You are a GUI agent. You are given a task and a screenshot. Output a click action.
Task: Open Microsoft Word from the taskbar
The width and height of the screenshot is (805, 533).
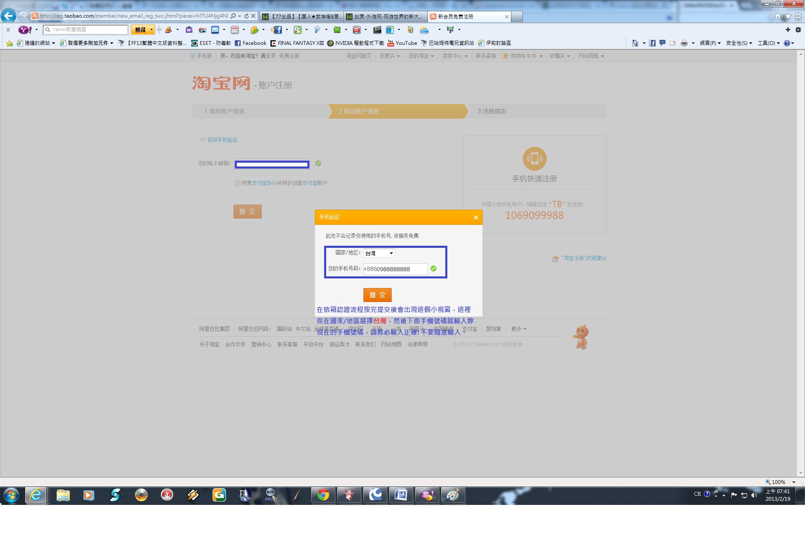(x=401, y=495)
